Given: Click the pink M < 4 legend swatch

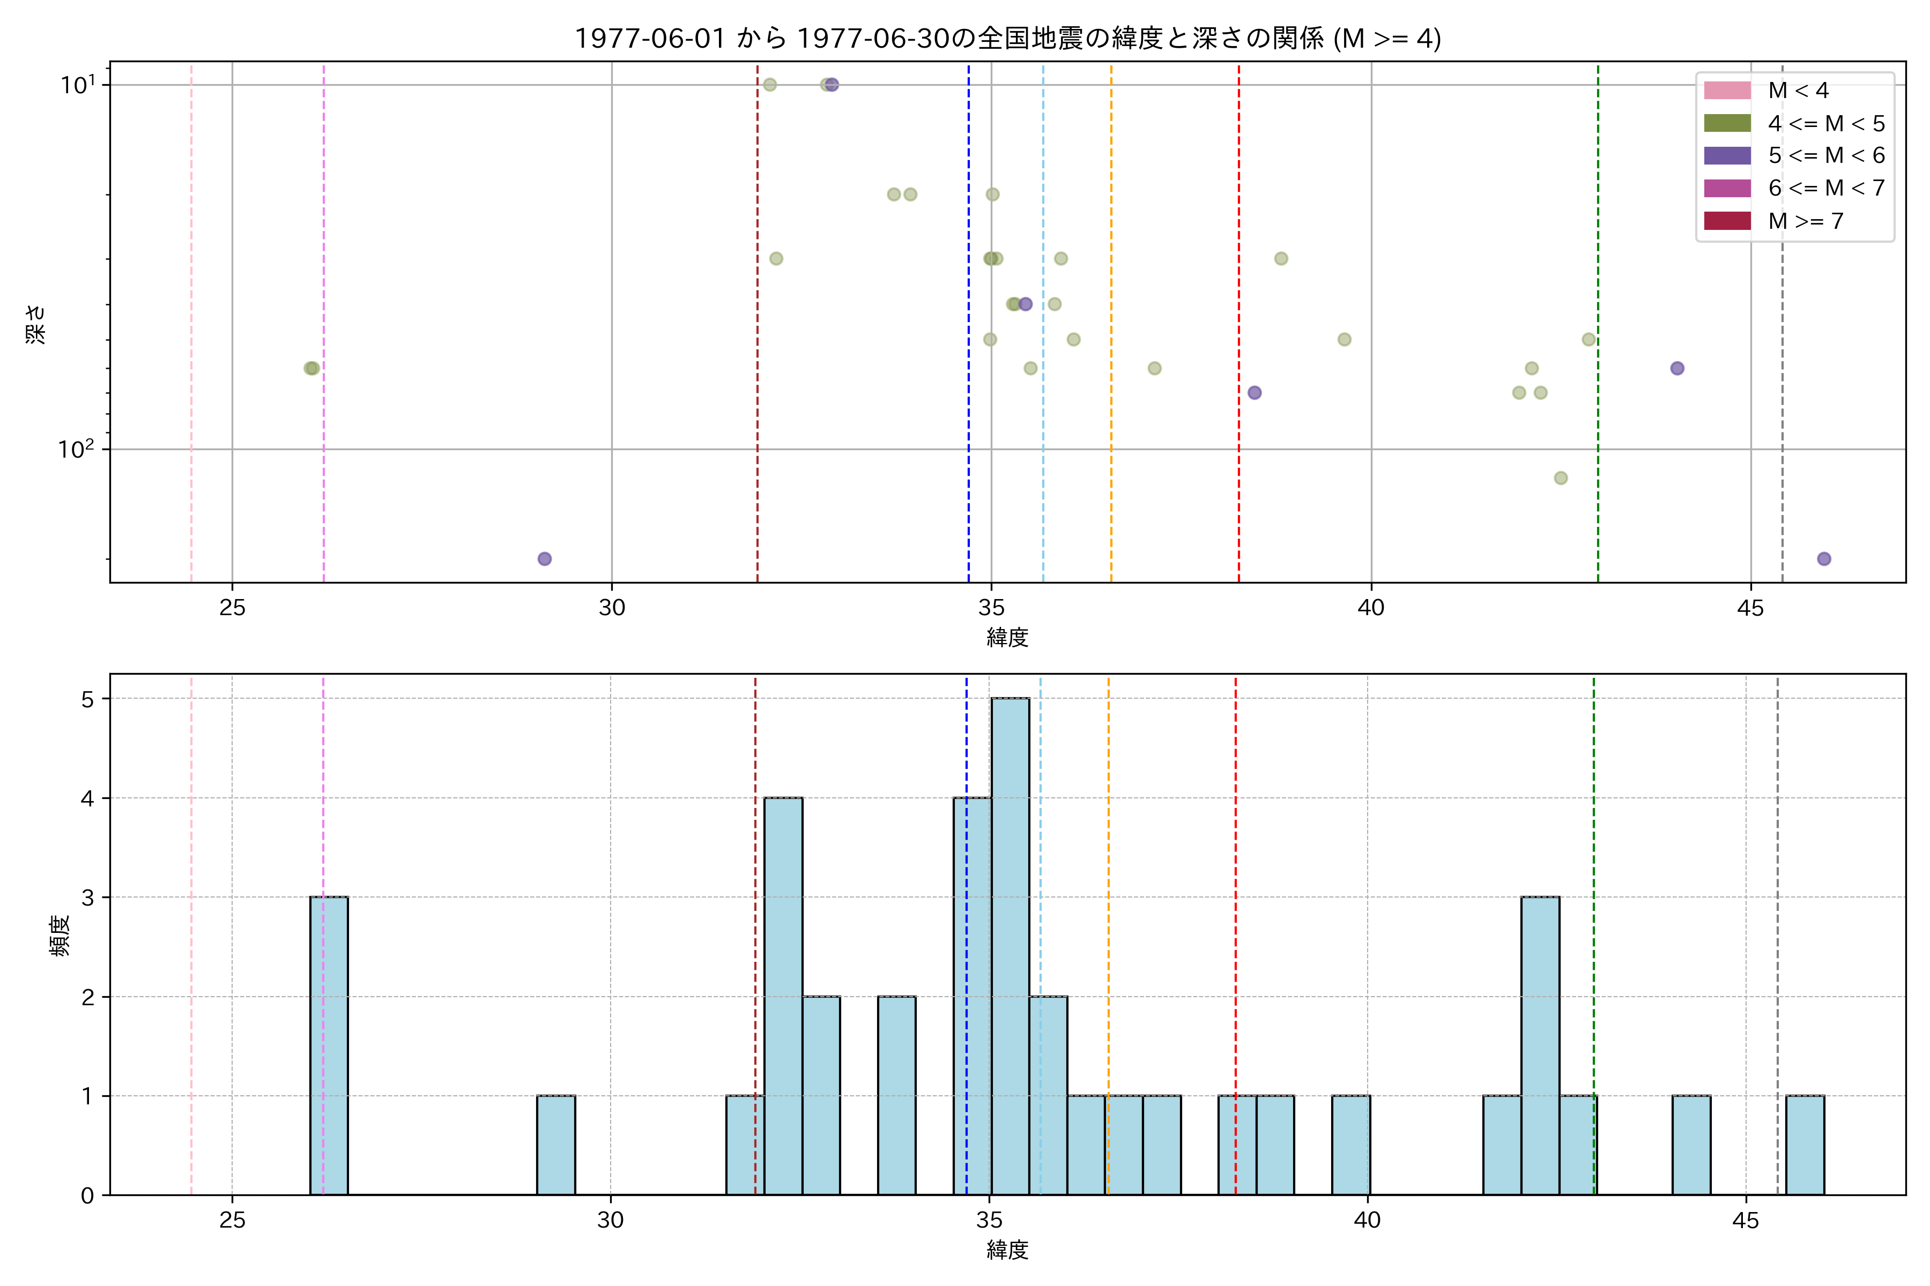Looking at the screenshot, I should click(1726, 90).
